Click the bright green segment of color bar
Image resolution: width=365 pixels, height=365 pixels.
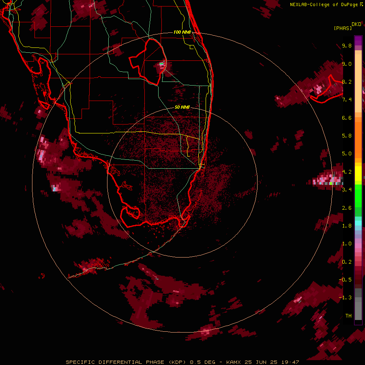coord(358,195)
